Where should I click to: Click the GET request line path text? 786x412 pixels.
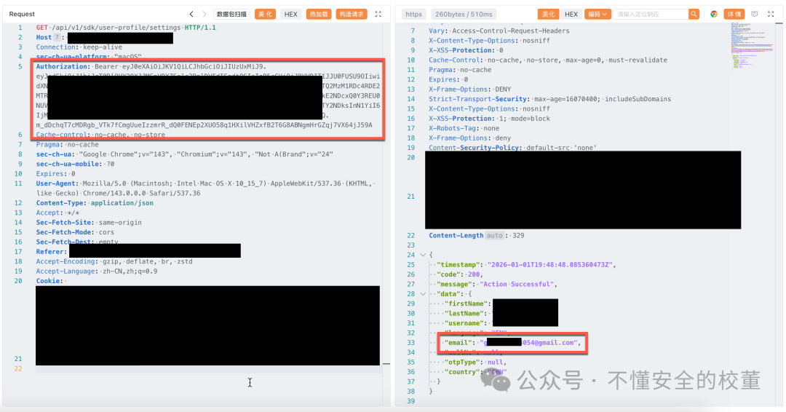116,28
